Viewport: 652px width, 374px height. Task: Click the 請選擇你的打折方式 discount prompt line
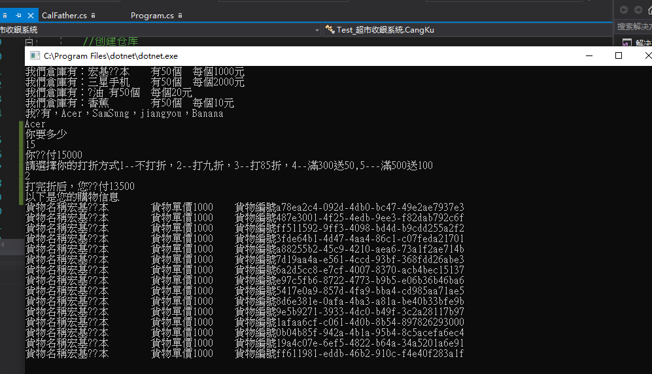(229, 166)
